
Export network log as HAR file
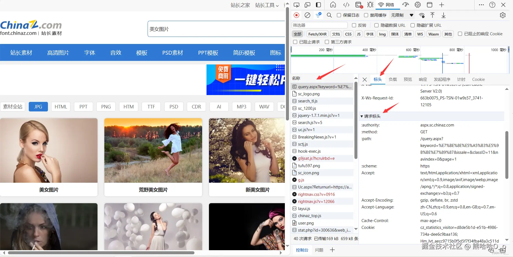443,15
